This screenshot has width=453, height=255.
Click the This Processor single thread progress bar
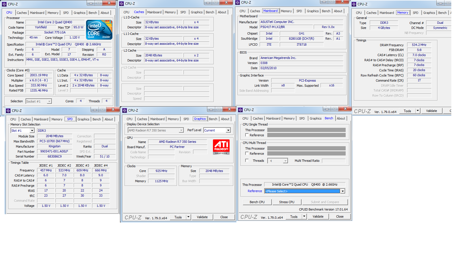click(x=306, y=130)
